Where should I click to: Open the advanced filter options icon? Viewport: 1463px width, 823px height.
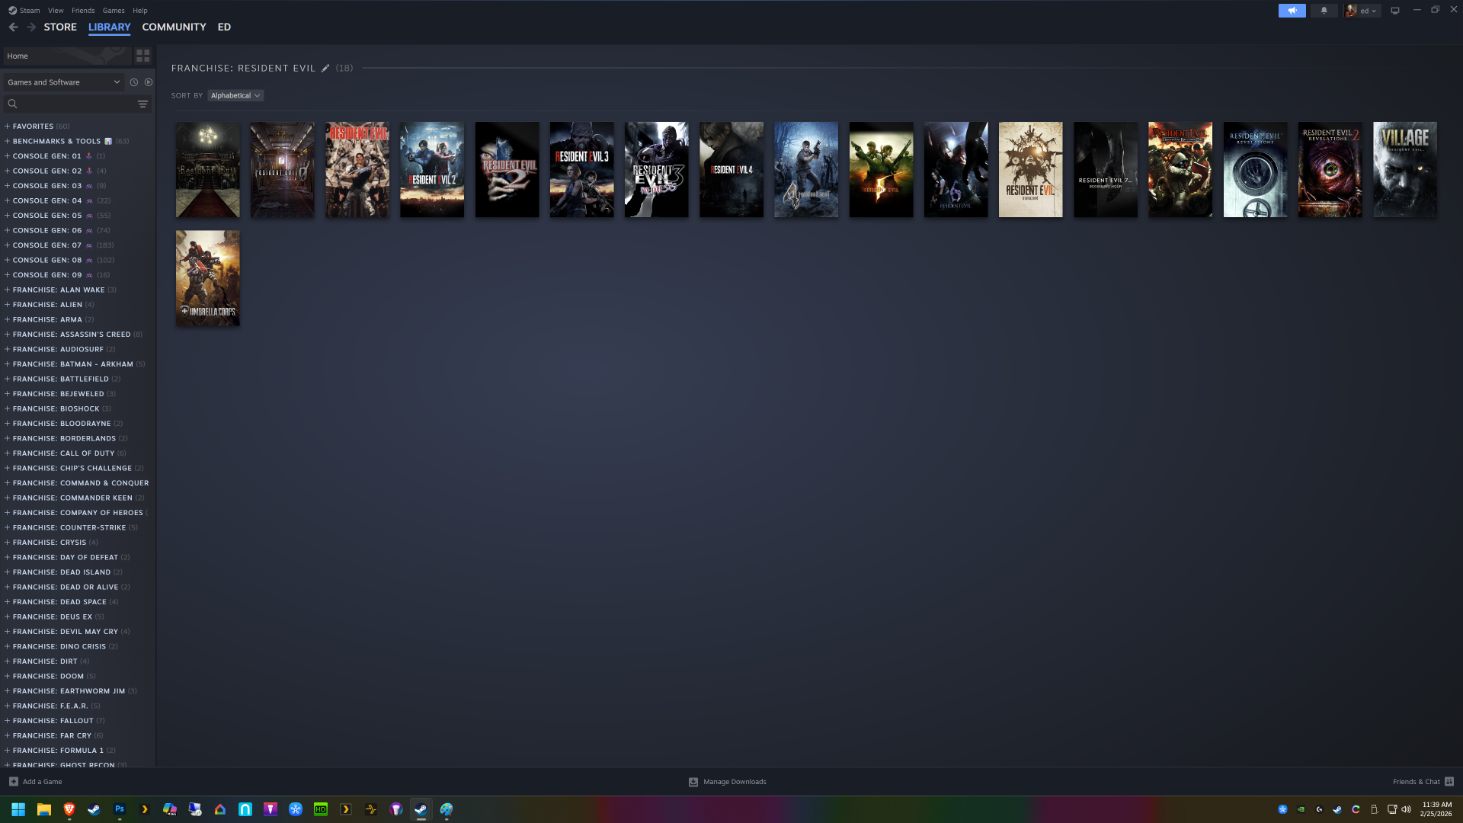pos(142,104)
